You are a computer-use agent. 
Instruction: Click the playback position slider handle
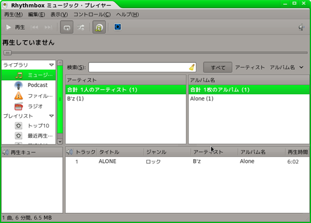click(x=7, y=53)
